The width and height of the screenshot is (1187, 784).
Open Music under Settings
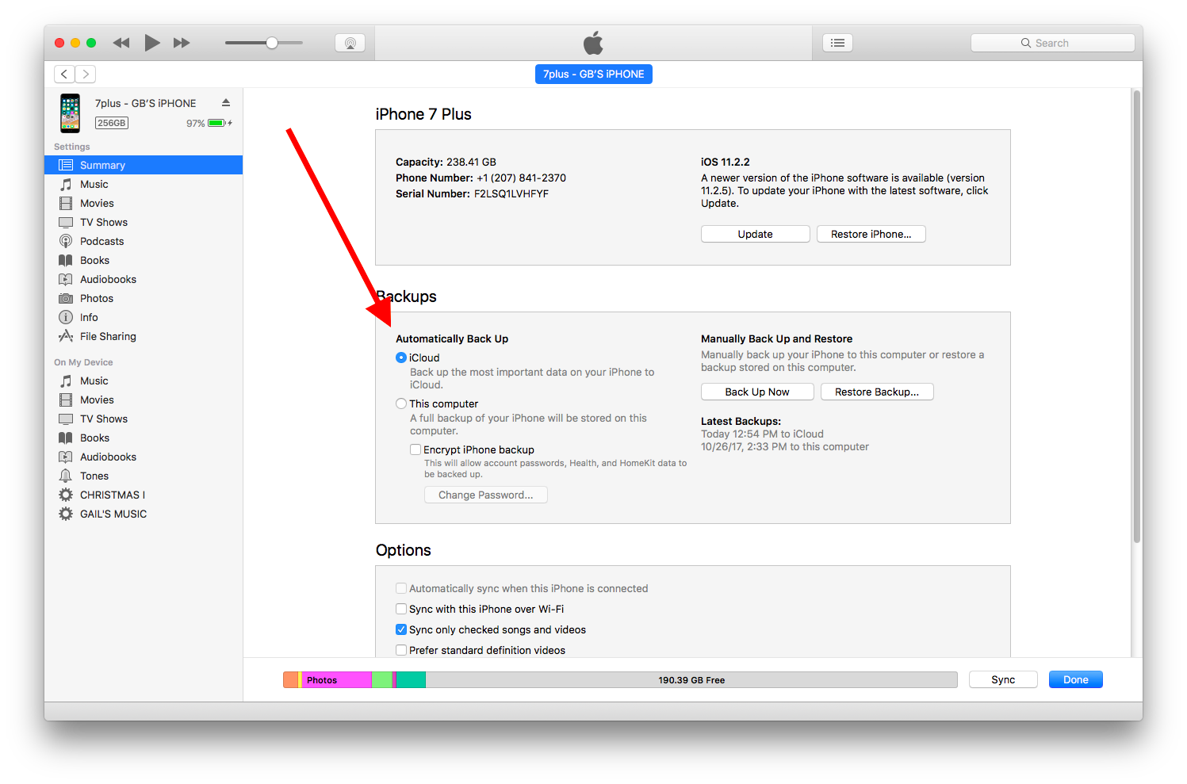144,184
